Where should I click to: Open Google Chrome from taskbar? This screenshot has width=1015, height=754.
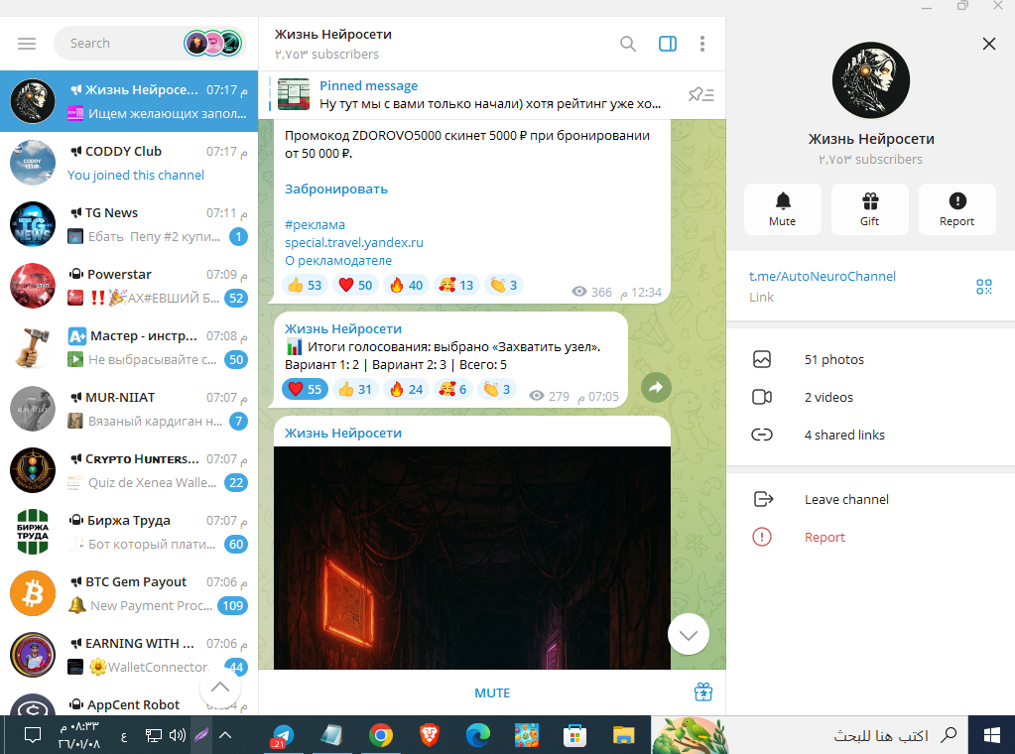(x=381, y=736)
